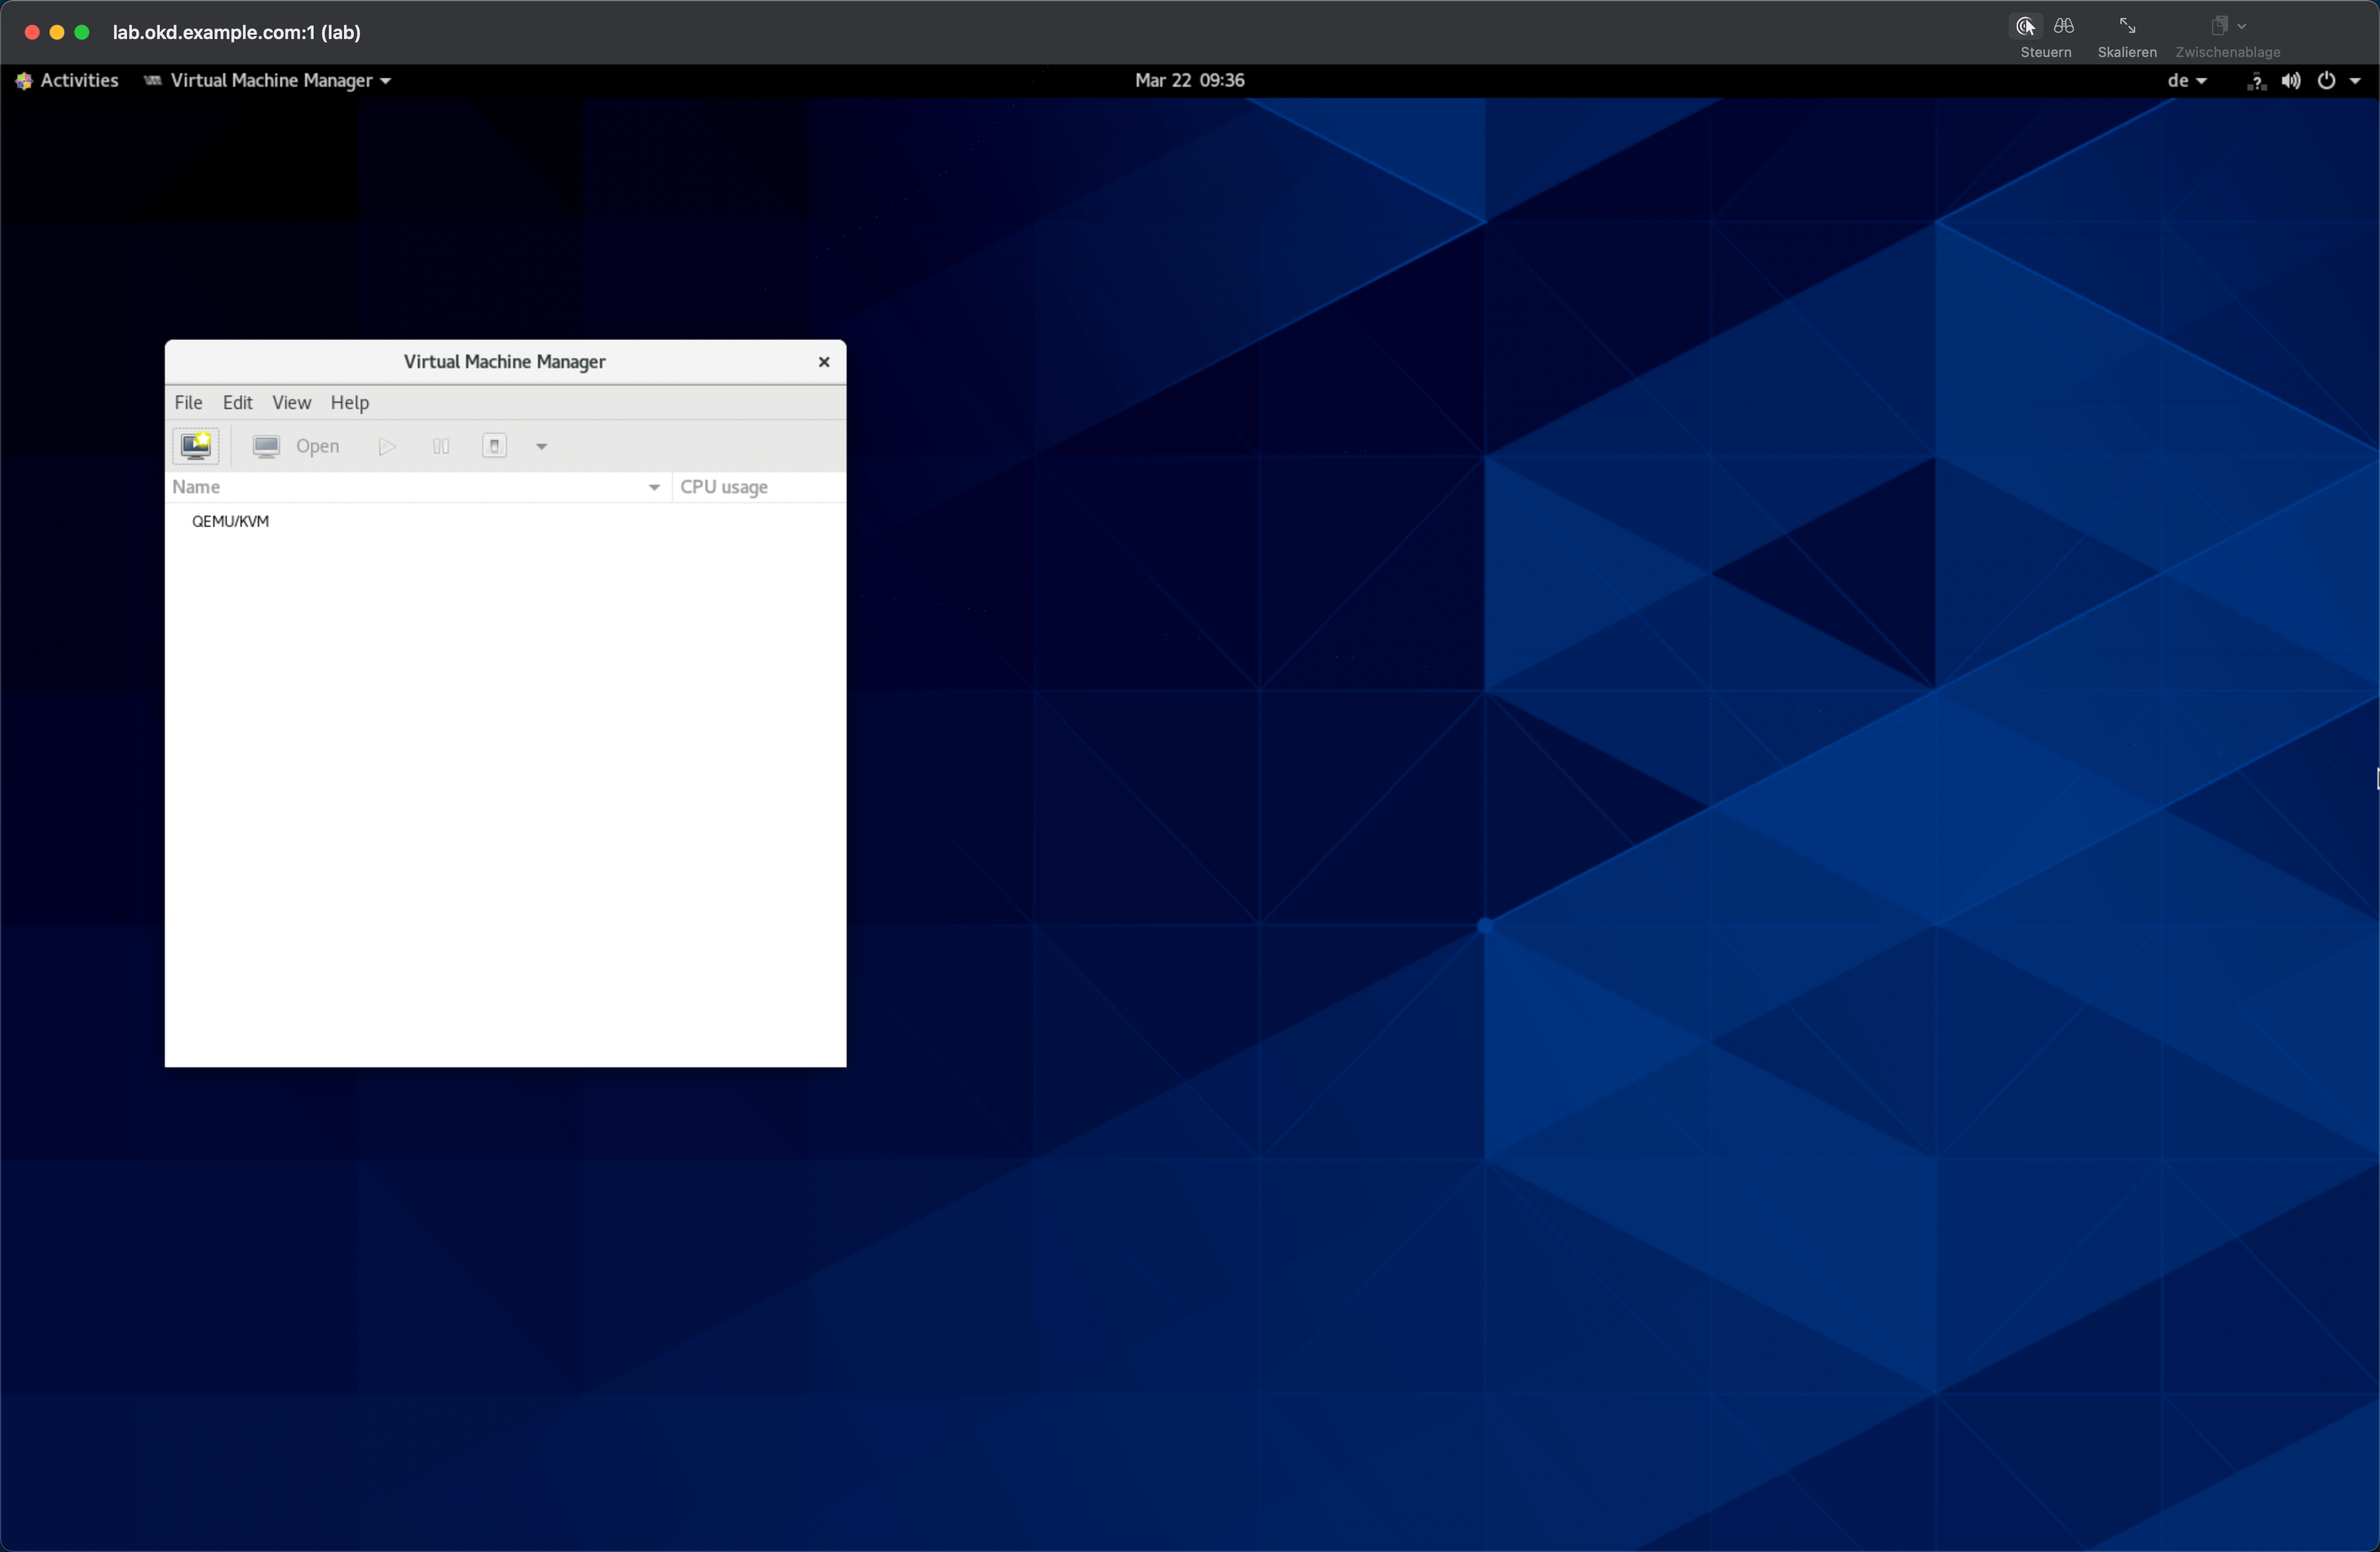Run the selected virtual machine
This screenshot has height=1552, width=2380.
(387, 446)
